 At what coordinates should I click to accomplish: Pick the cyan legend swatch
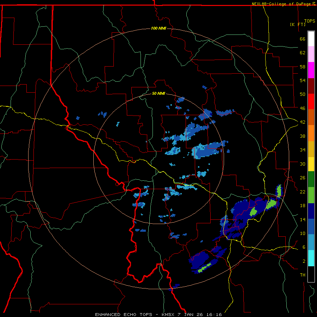311,258
